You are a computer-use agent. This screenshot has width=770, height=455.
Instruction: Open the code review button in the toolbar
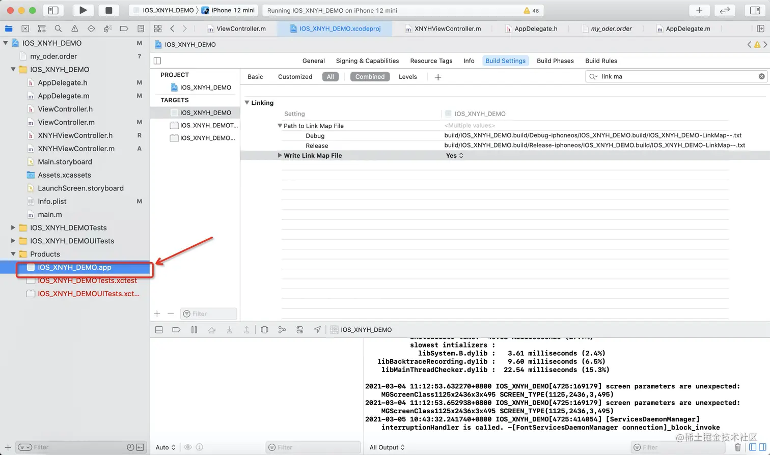(725, 10)
